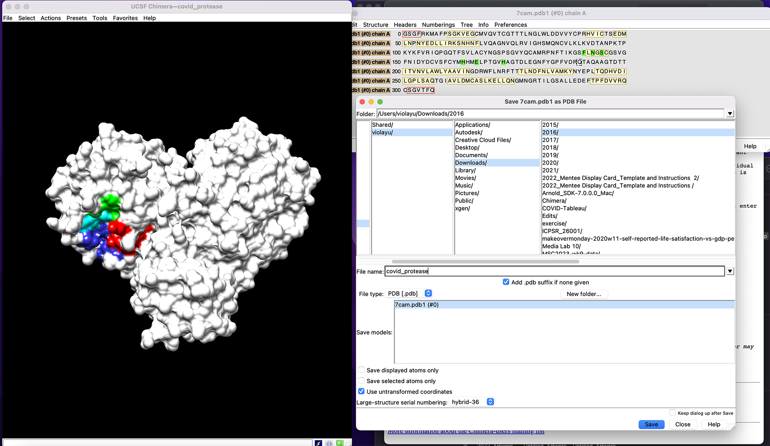
Task: Open the File name history dropdown arrow
Action: (x=730, y=271)
